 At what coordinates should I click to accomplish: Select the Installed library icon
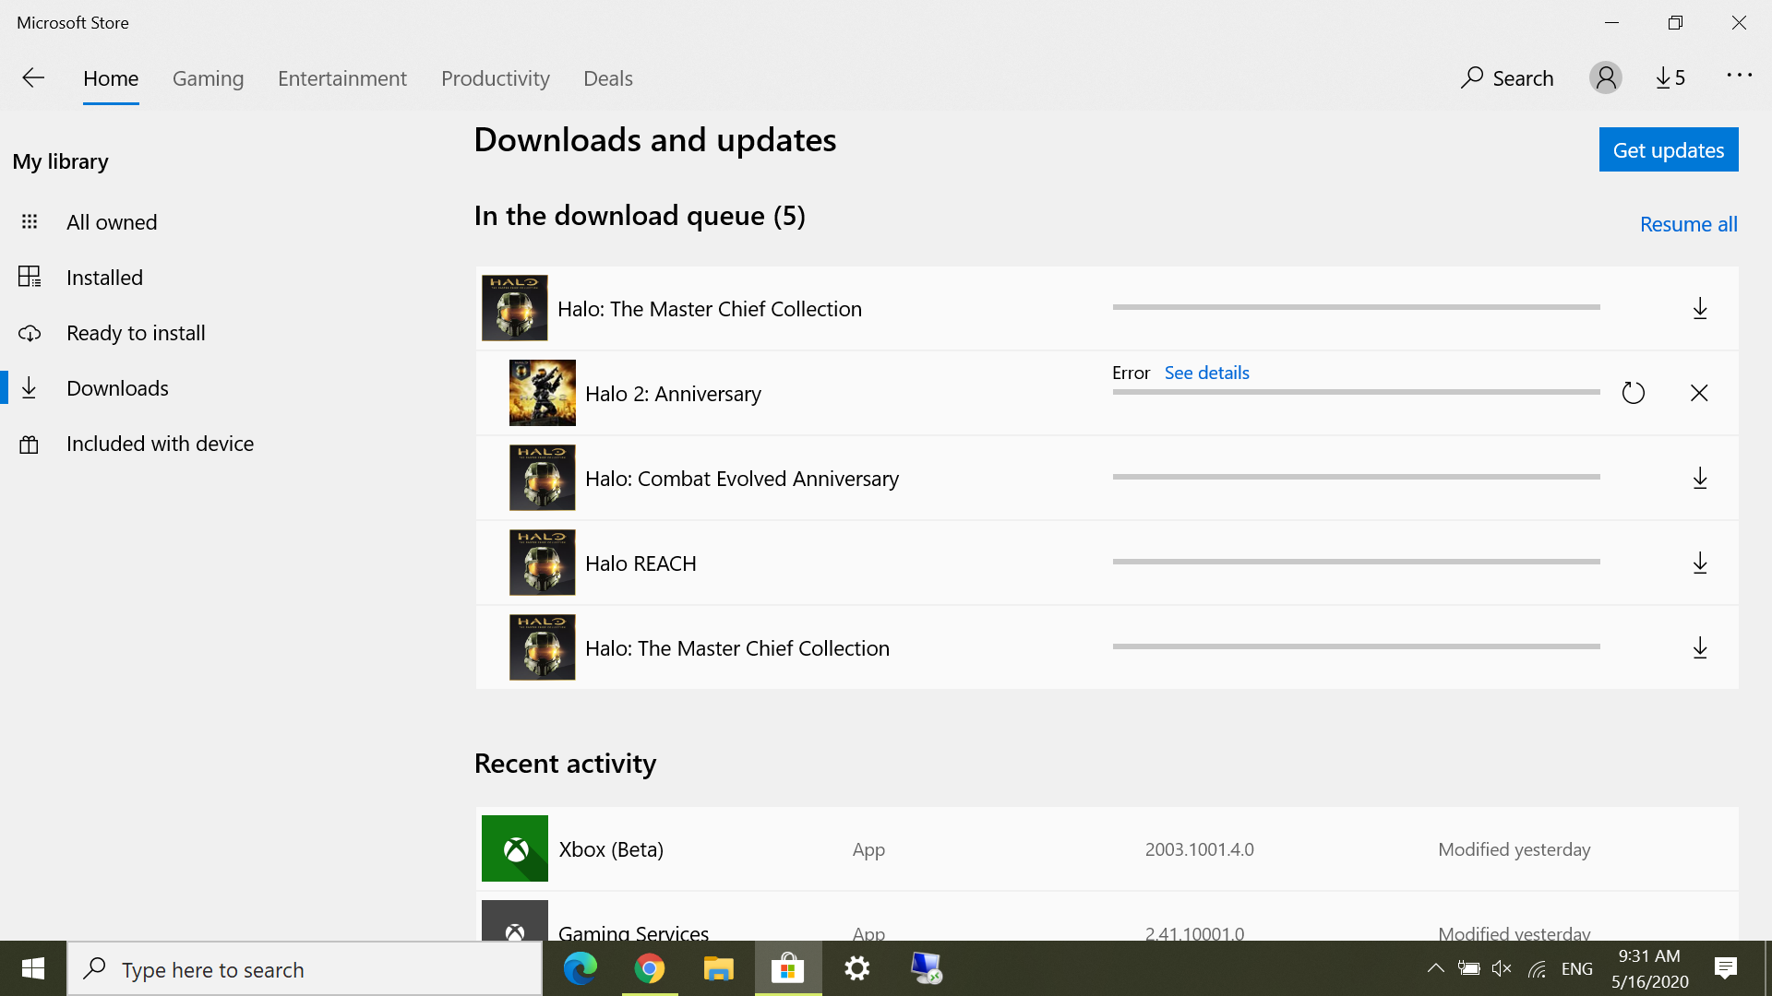click(30, 277)
